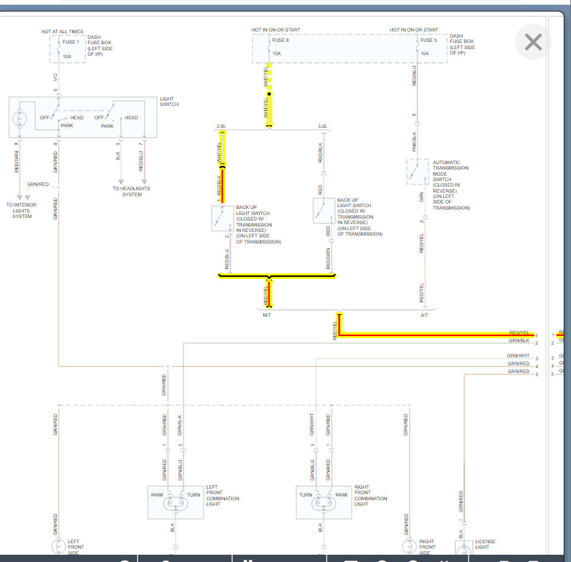The image size is (571, 562).
Task: Click the 3.2L back up light switch symbol
Action: pyautogui.click(x=324, y=211)
